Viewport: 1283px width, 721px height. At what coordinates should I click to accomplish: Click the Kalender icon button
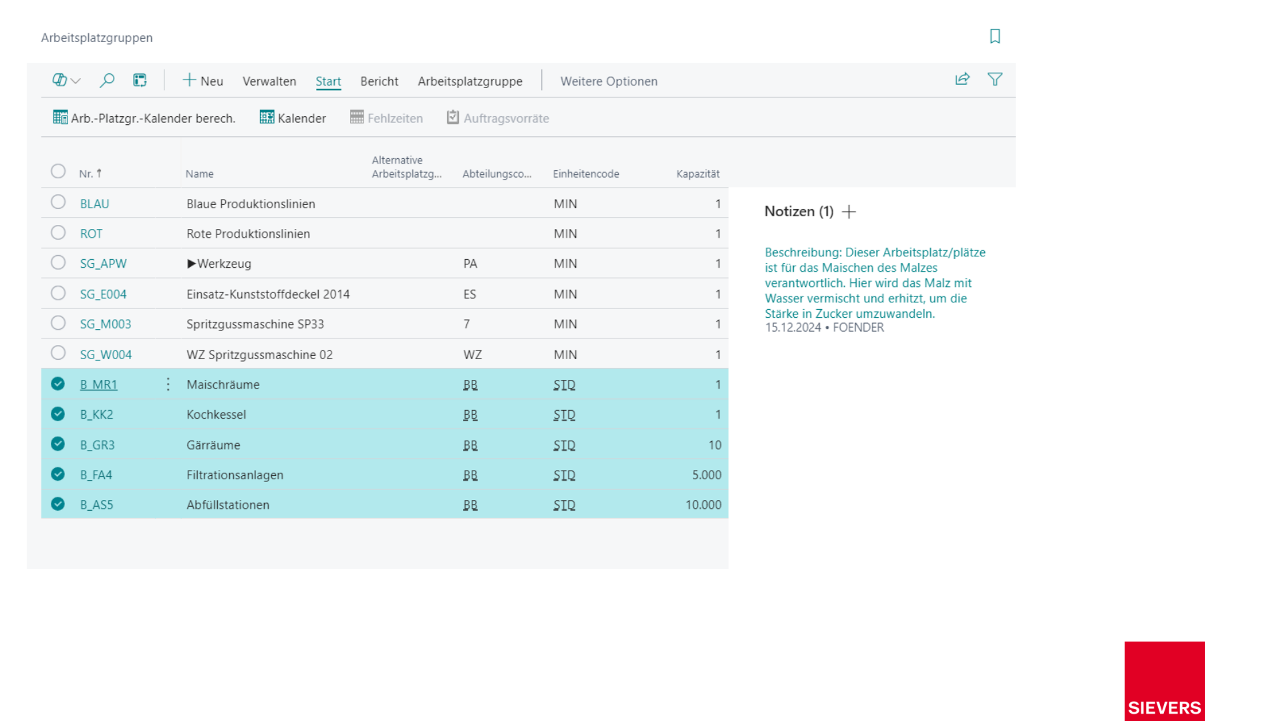[x=293, y=118]
